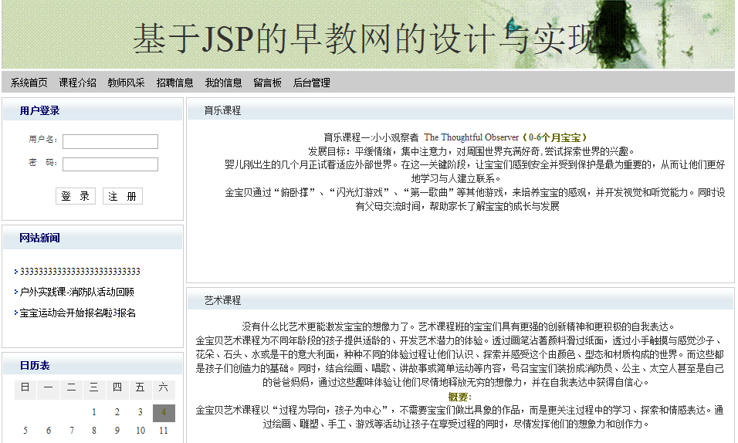The width and height of the screenshot is (738, 443).
Task: Open 户外实践课-消防队活动回顾 news link
Action: pos(76,293)
